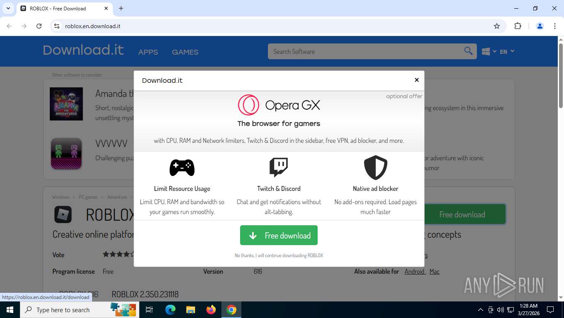Show hidden system tray icons
The height and width of the screenshot is (318, 564).
pyautogui.click(x=481, y=310)
